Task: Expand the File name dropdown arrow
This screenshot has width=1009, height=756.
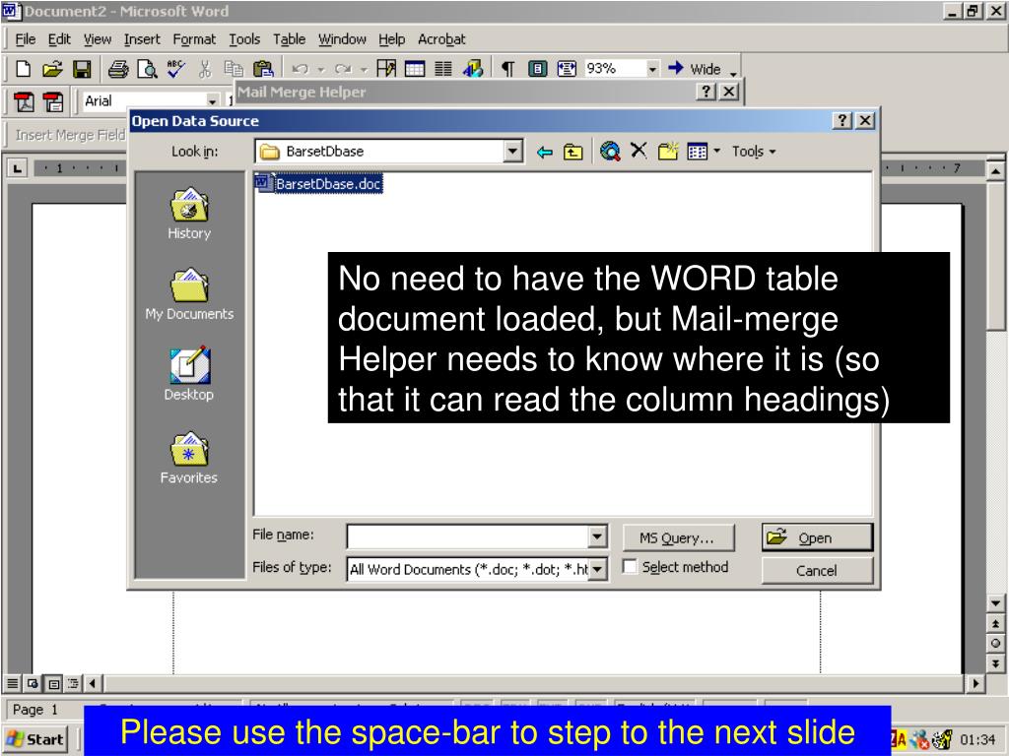Action: pos(597,536)
